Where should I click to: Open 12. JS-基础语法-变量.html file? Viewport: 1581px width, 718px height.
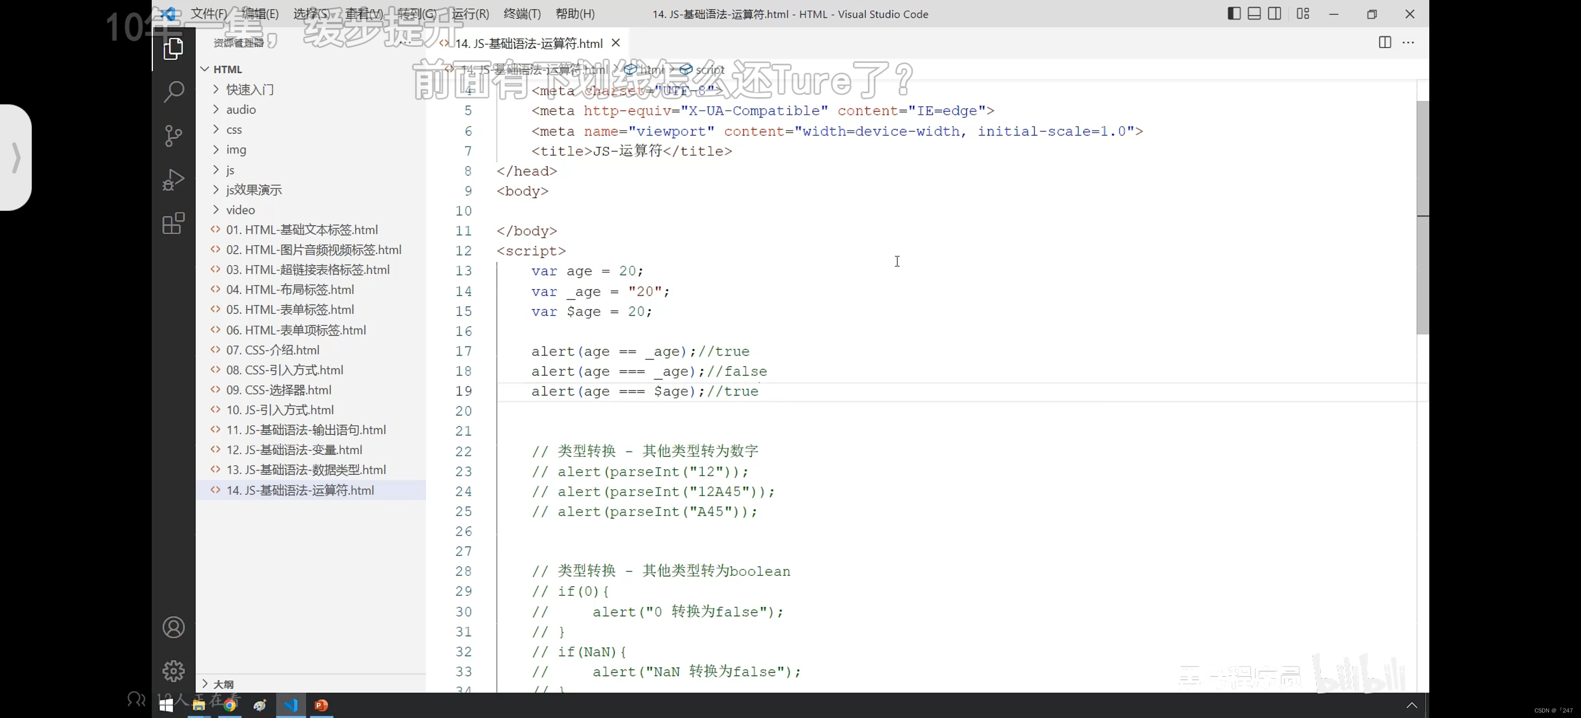coord(311,449)
